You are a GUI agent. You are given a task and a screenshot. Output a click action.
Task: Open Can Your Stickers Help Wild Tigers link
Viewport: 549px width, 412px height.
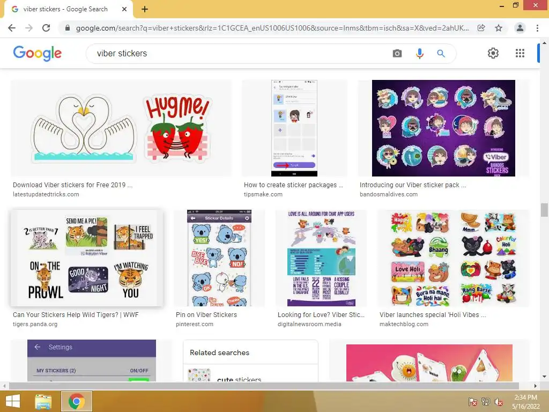click(76, 315)
